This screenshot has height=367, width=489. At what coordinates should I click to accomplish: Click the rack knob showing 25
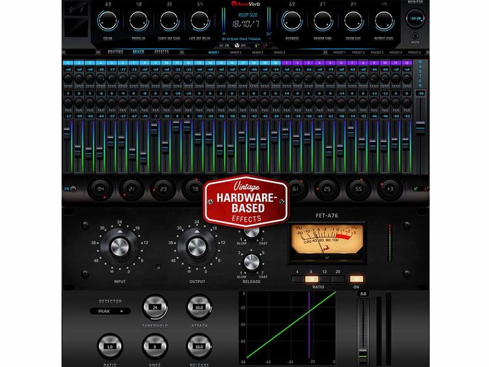(327, 189)
